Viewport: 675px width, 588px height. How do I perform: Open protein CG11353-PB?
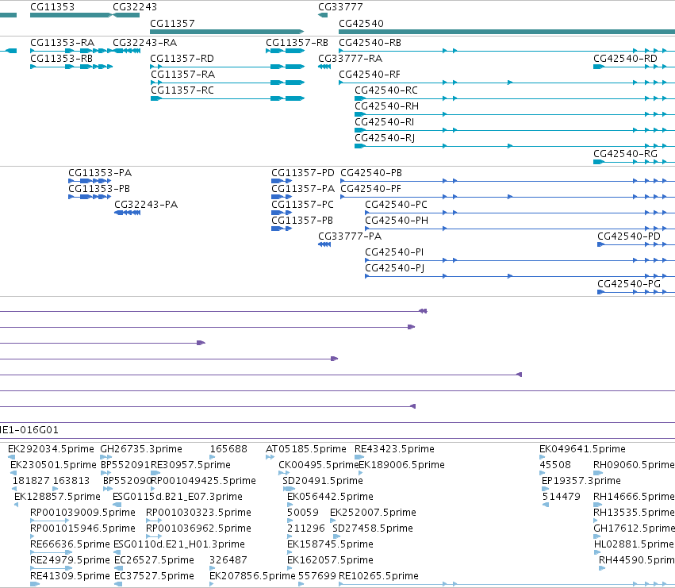[99, 189]
